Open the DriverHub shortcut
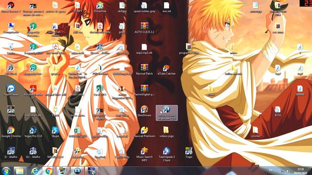Viewport: 312px width, 175px height. click(x=100, y=7)
